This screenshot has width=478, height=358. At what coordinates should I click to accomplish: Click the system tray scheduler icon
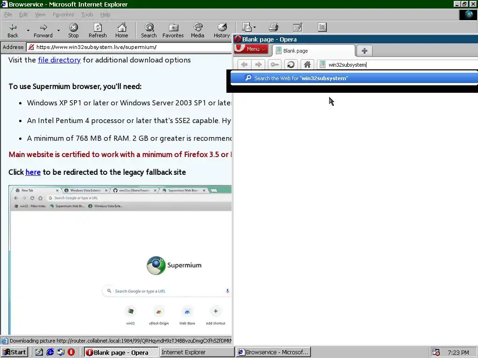click(x=436, y=352)
